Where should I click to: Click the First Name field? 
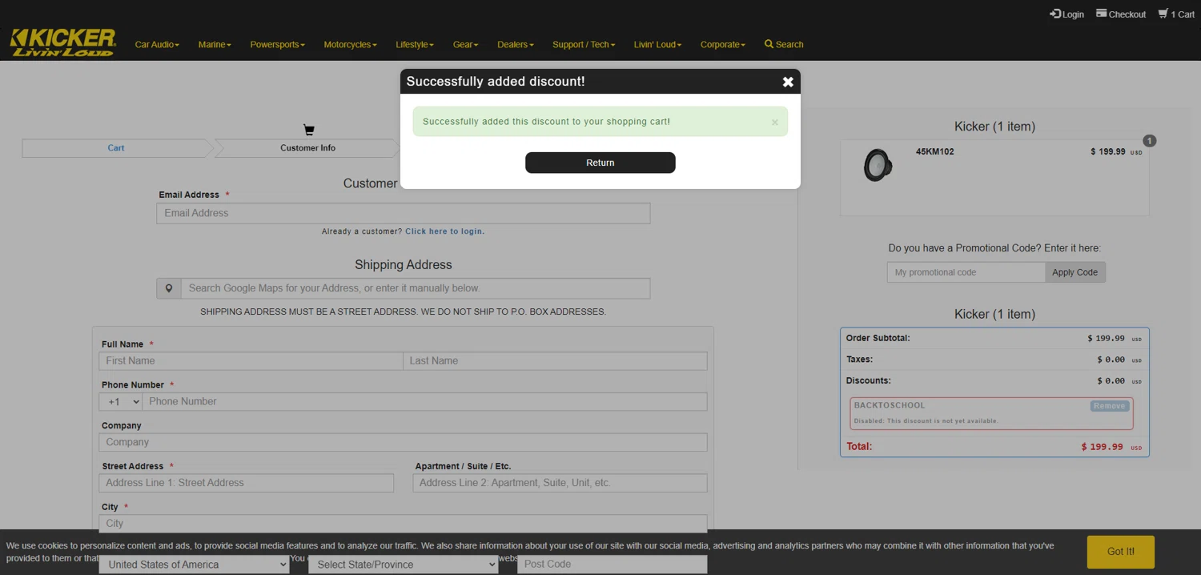251,361
